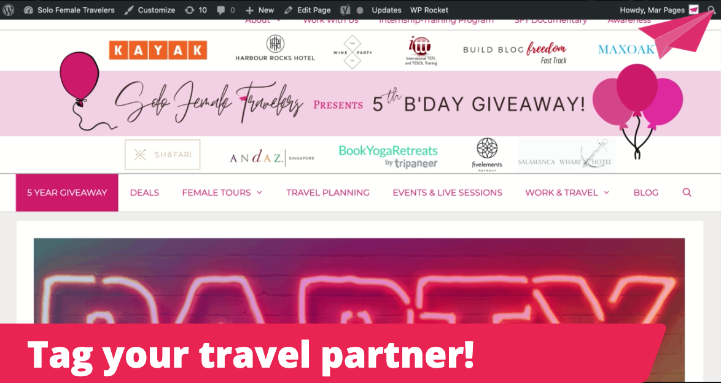721x383 pixels.
Task: Open the BookYogaRetreats sponsor logo
Action: [389, 157]
